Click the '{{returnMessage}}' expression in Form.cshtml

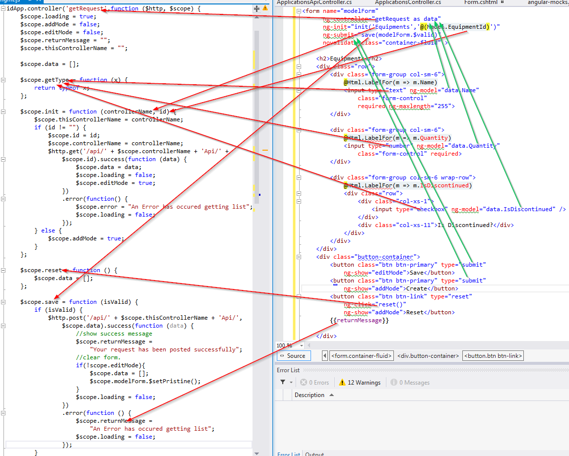pyautogui.click(x=359, y=320)
